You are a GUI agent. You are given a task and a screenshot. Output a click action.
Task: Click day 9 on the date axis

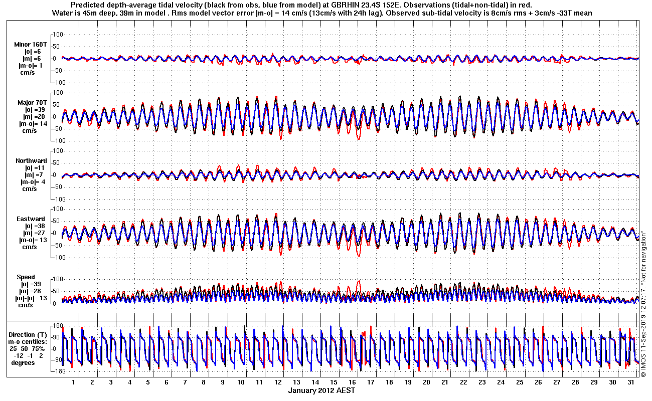click(222, 382)
